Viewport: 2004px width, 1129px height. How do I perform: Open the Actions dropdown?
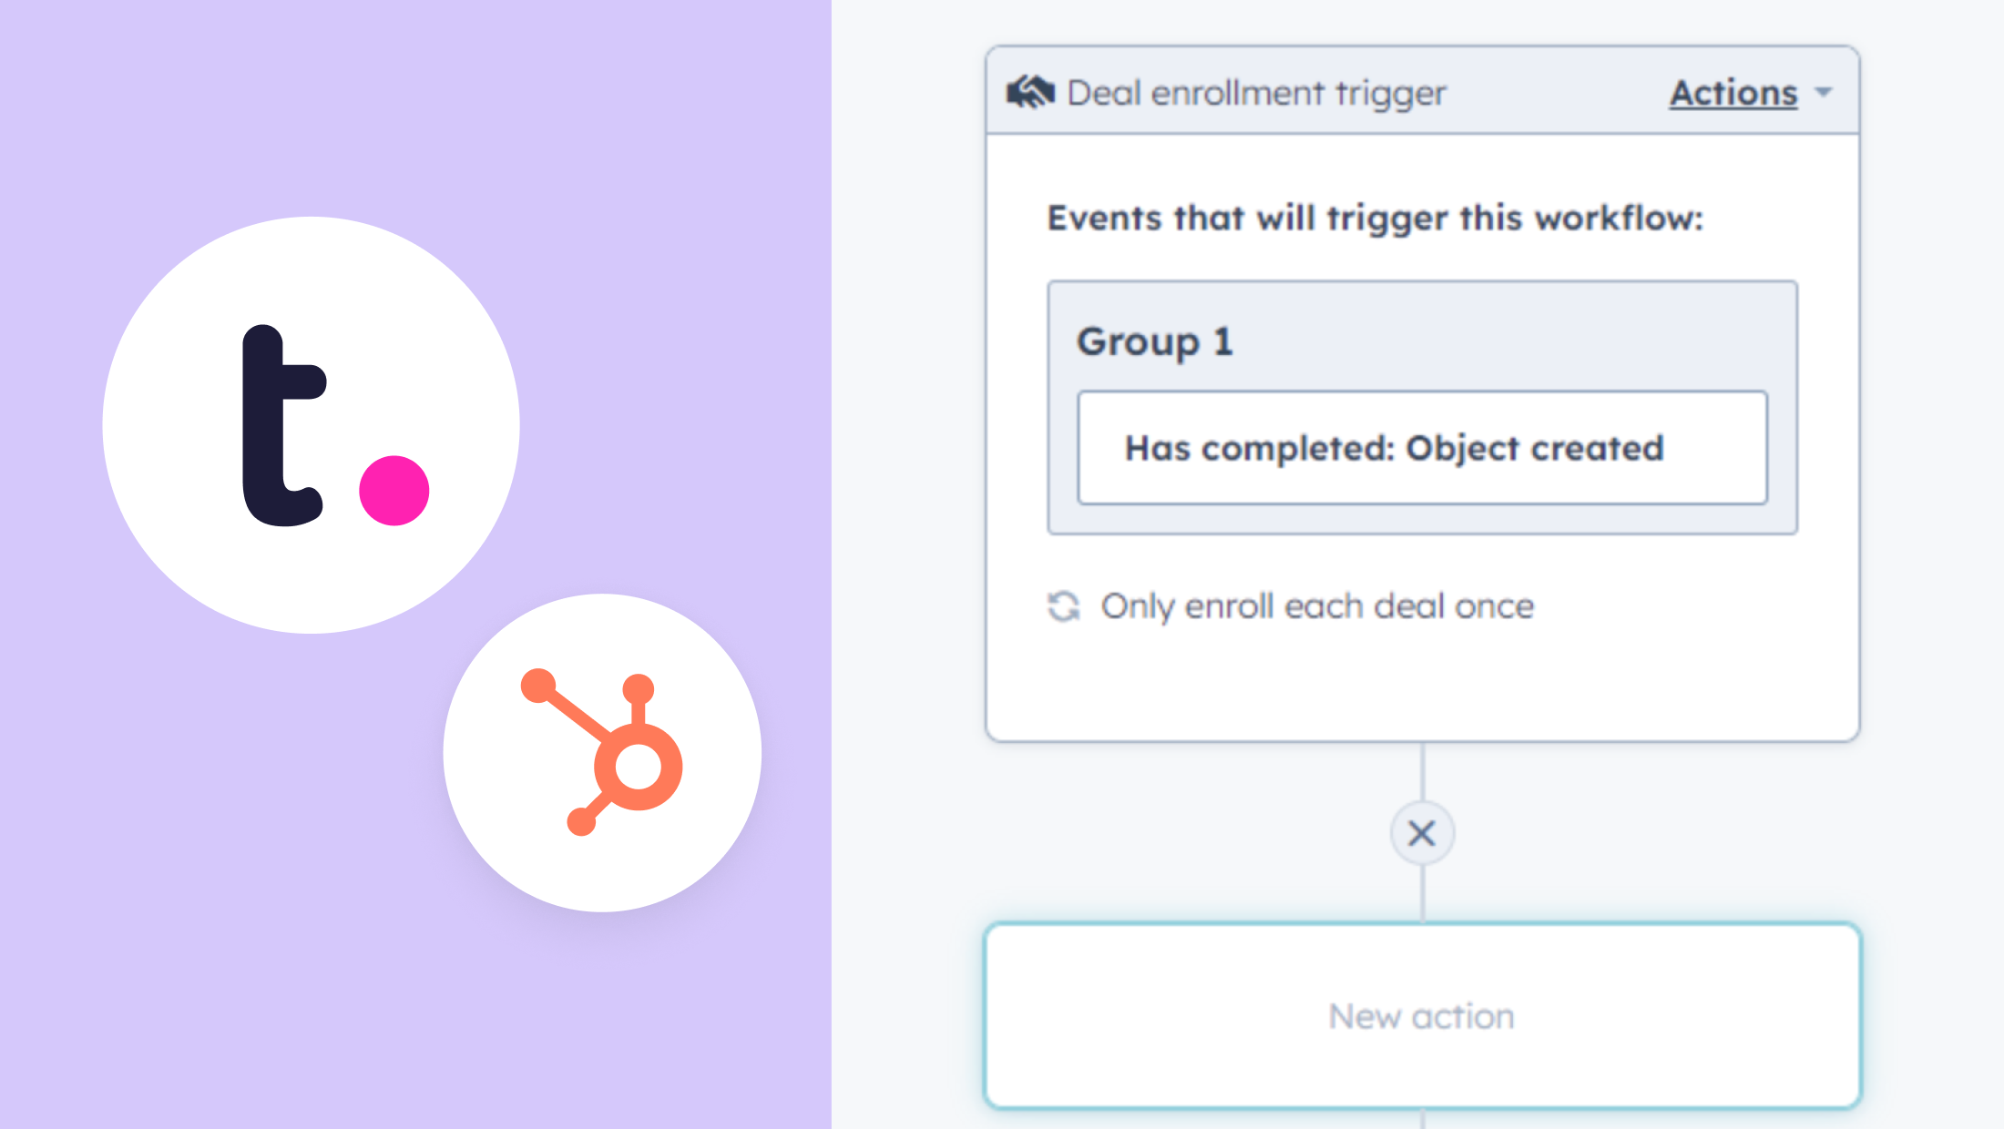point(1734,92)
